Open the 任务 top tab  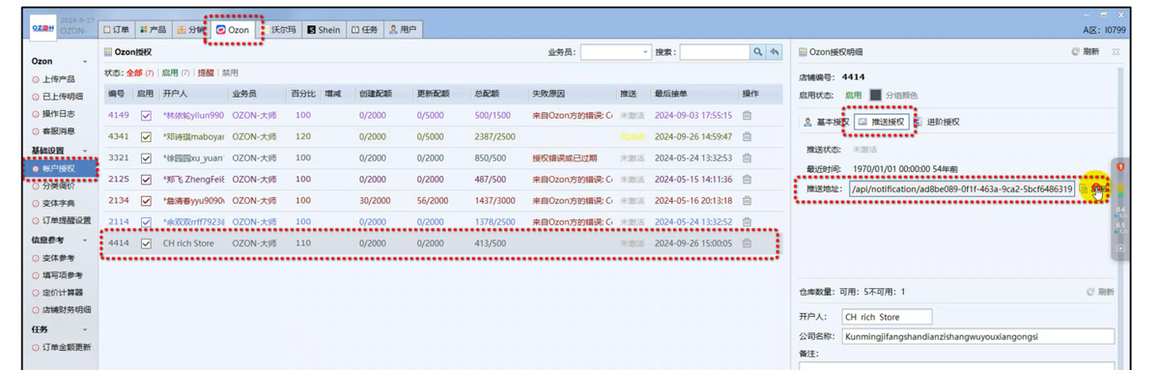click(x=364, y=30)
